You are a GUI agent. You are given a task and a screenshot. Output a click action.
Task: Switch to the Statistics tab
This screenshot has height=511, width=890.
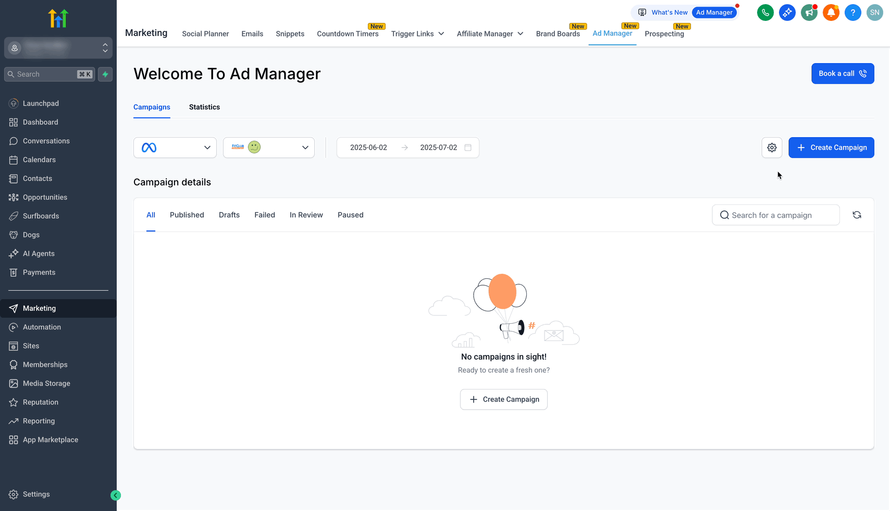[x=204, y=107]
